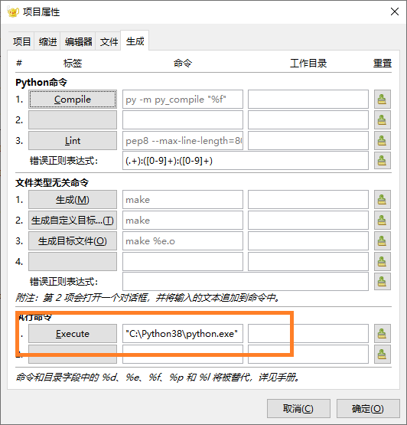The width and height of the screenshot is (407, 425).
Task: Edit the 生成(M) make command field
Action: (x=183, y=200)
